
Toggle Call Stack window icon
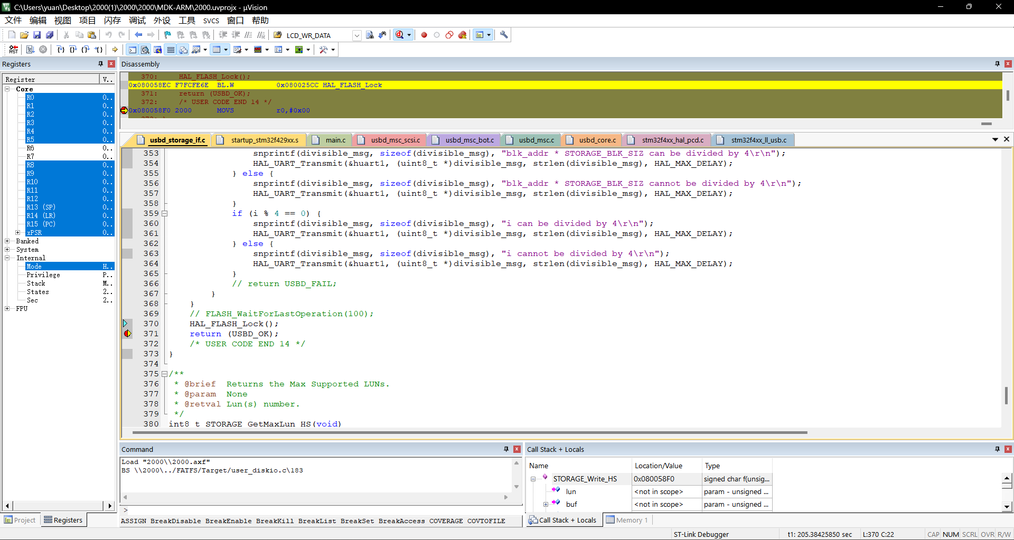183,50
